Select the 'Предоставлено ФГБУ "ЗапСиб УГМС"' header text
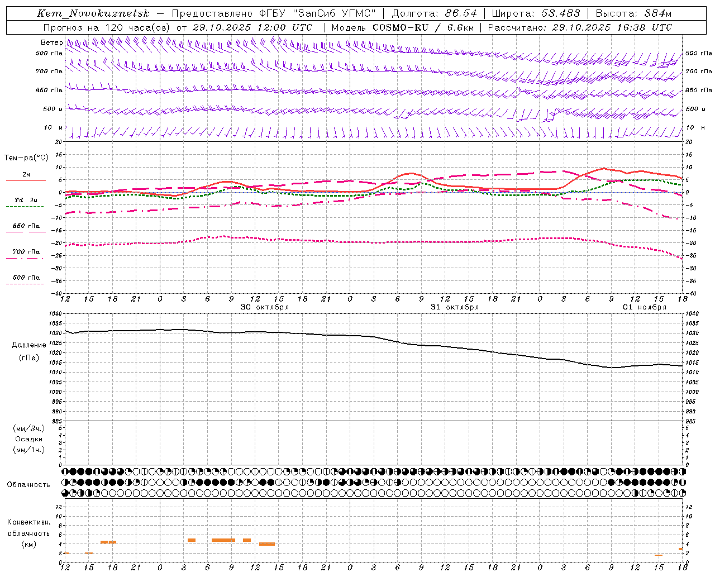This screenshot has width=715, height=572. point(274,13)
